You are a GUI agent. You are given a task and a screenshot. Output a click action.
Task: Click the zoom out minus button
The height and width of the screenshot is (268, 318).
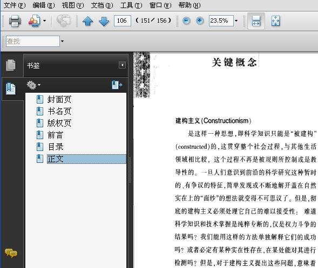coord(186,20)
